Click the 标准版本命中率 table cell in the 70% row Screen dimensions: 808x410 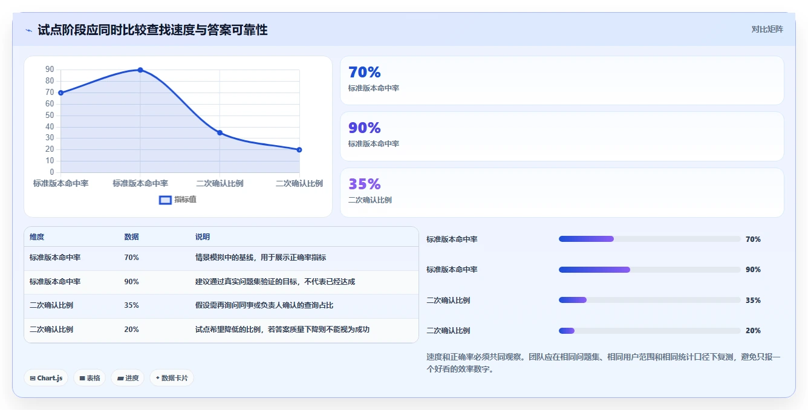tap(55, 258)
